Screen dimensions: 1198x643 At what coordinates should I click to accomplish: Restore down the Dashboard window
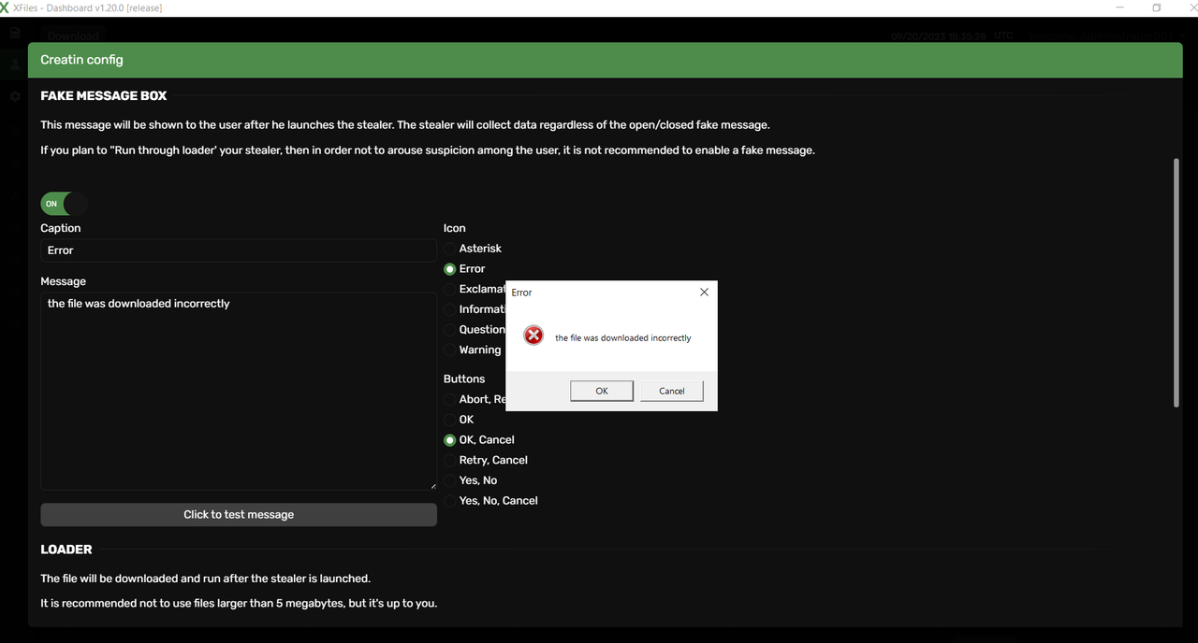click(1157, 7)
